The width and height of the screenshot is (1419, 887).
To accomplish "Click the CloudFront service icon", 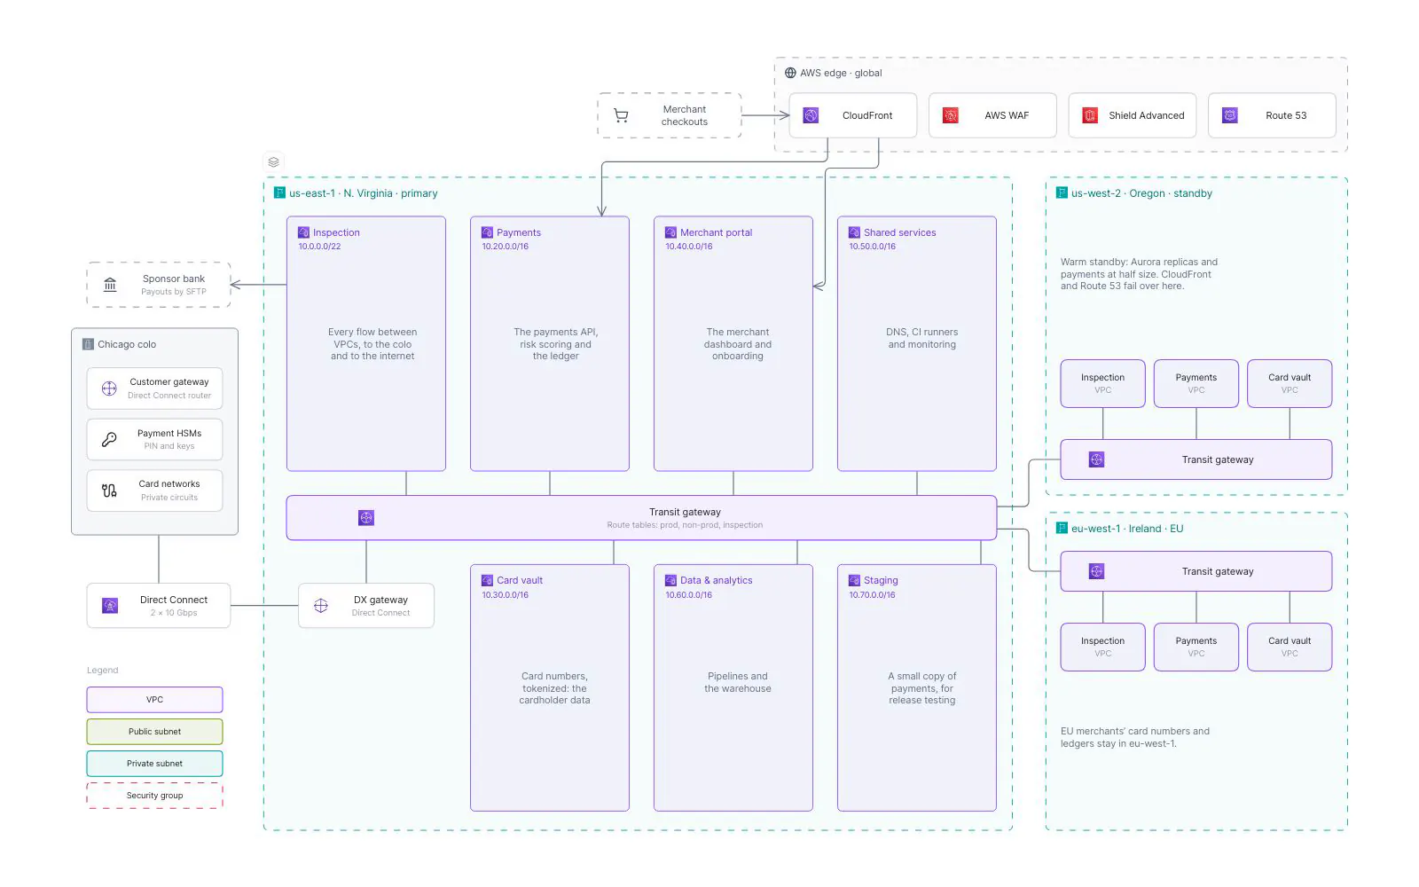I will (811, 115).
